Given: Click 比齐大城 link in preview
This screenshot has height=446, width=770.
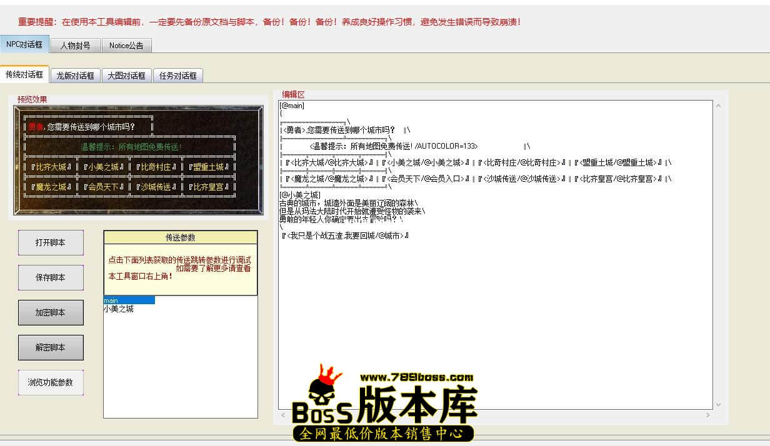Looking at the screenshot, I should (x=50, y=167).
